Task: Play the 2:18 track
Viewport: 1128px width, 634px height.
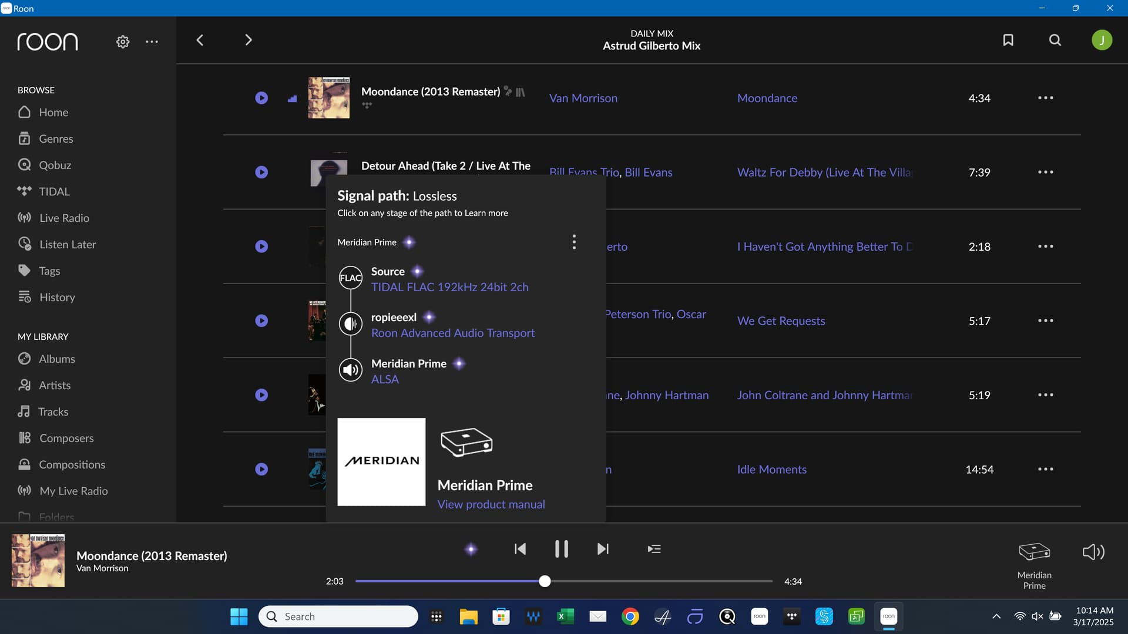Action: point(261,247)
